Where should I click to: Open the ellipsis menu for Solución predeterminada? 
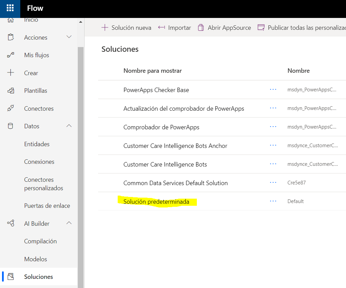click(273, 201)
